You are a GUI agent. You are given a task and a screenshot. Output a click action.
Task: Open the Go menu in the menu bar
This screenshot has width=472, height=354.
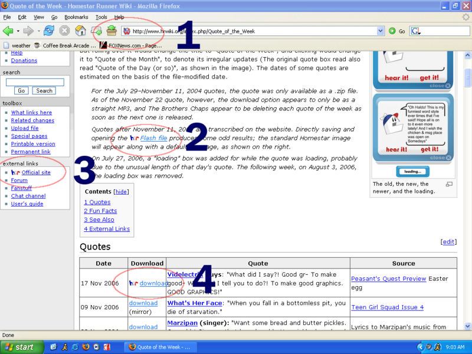54,17
